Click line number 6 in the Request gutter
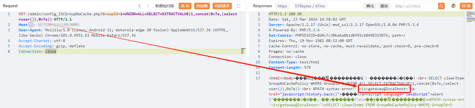This screenshot has width=475, height=108. point(9,51)
